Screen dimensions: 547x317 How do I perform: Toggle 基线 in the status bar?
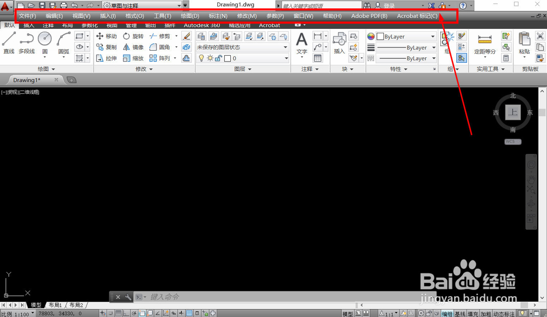[x=460, y=314]
